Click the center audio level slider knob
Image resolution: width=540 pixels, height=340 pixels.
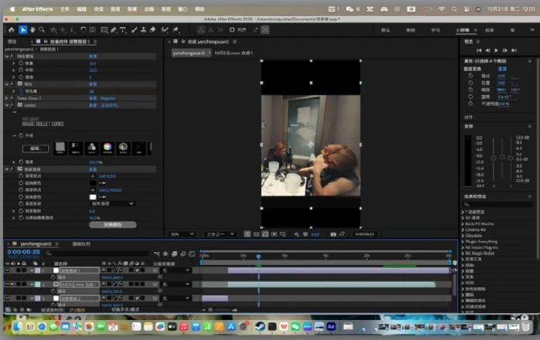point(502,157)
